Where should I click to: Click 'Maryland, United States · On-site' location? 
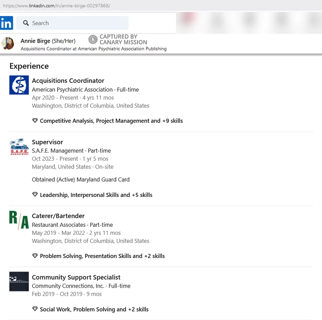click(72, 167)
